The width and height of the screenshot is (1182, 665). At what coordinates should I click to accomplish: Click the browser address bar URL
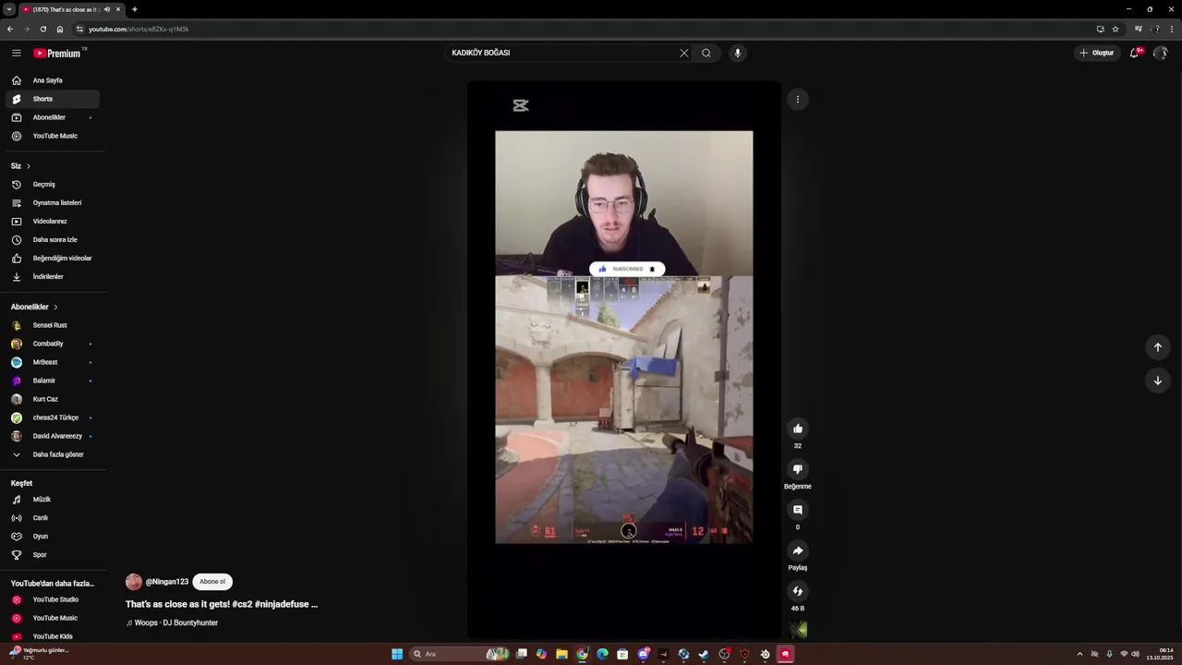(x=139, y=29)
